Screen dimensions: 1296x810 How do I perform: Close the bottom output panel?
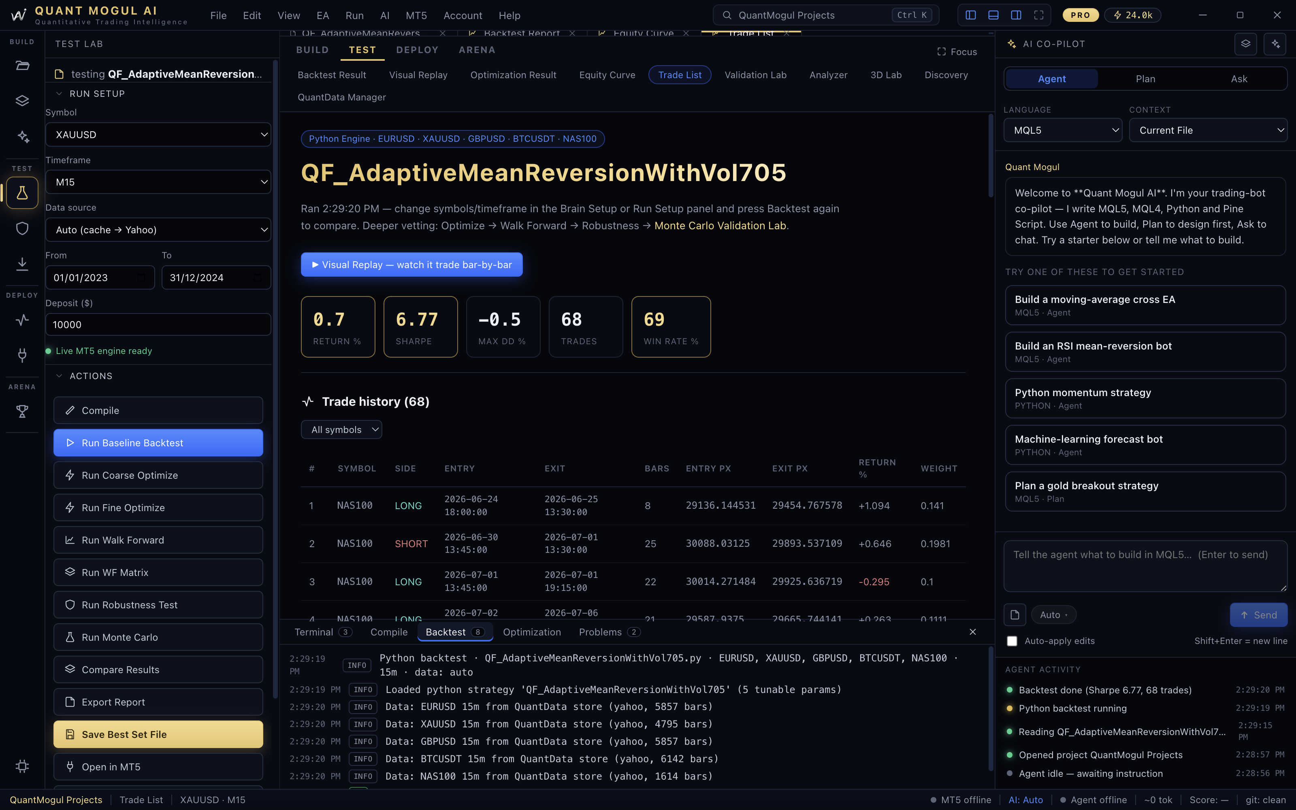click(972, 632)
